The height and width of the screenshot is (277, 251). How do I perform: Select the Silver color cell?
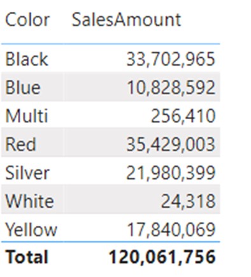27,173
